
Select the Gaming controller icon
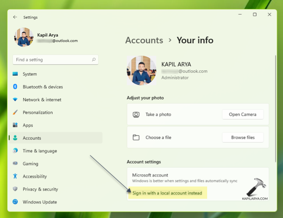[x=15, y=164]
